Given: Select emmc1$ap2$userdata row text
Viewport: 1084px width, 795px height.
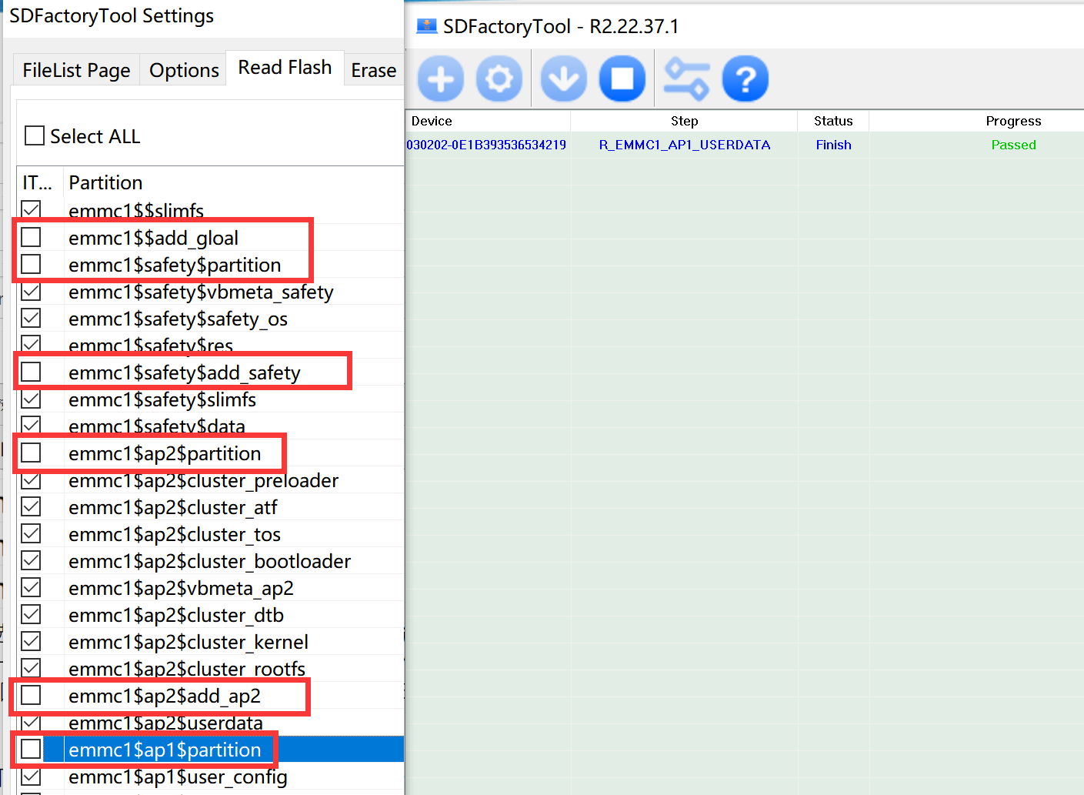Looking at the screenshot, I should [165, 723].
